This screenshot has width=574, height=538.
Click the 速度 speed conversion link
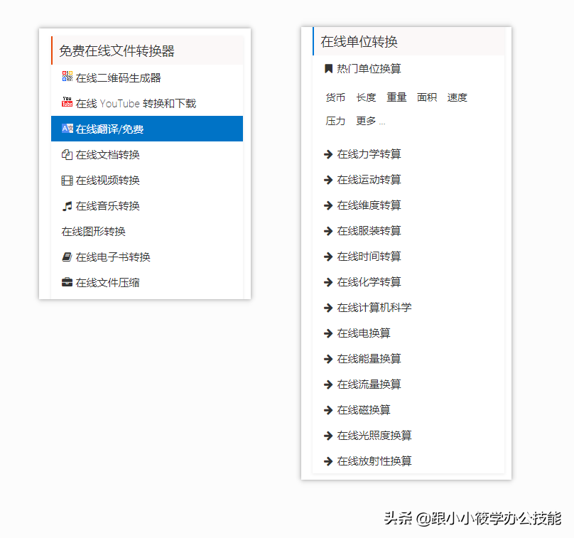coord(457,97)
